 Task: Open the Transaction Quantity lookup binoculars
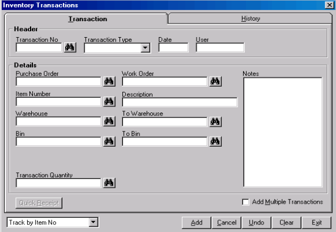109,183
